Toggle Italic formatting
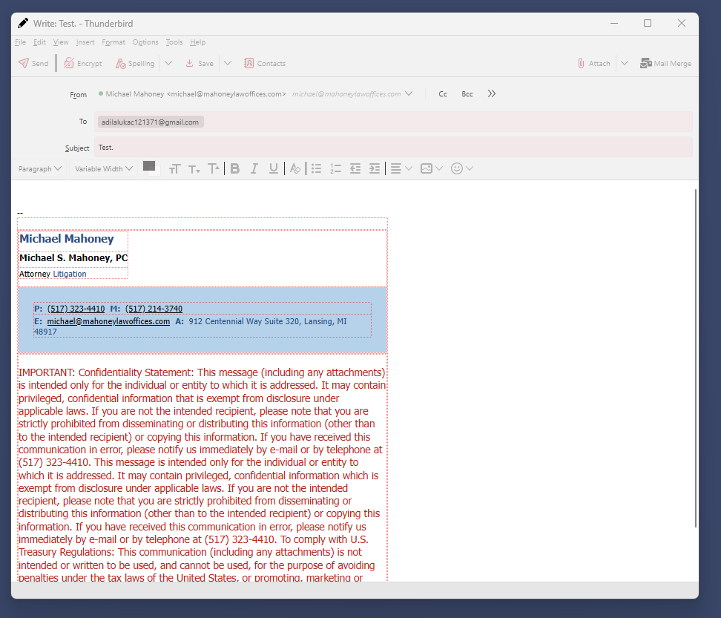The width and height of the screenshot is (721, 618). pyautogui.click(x=254, y=168)
